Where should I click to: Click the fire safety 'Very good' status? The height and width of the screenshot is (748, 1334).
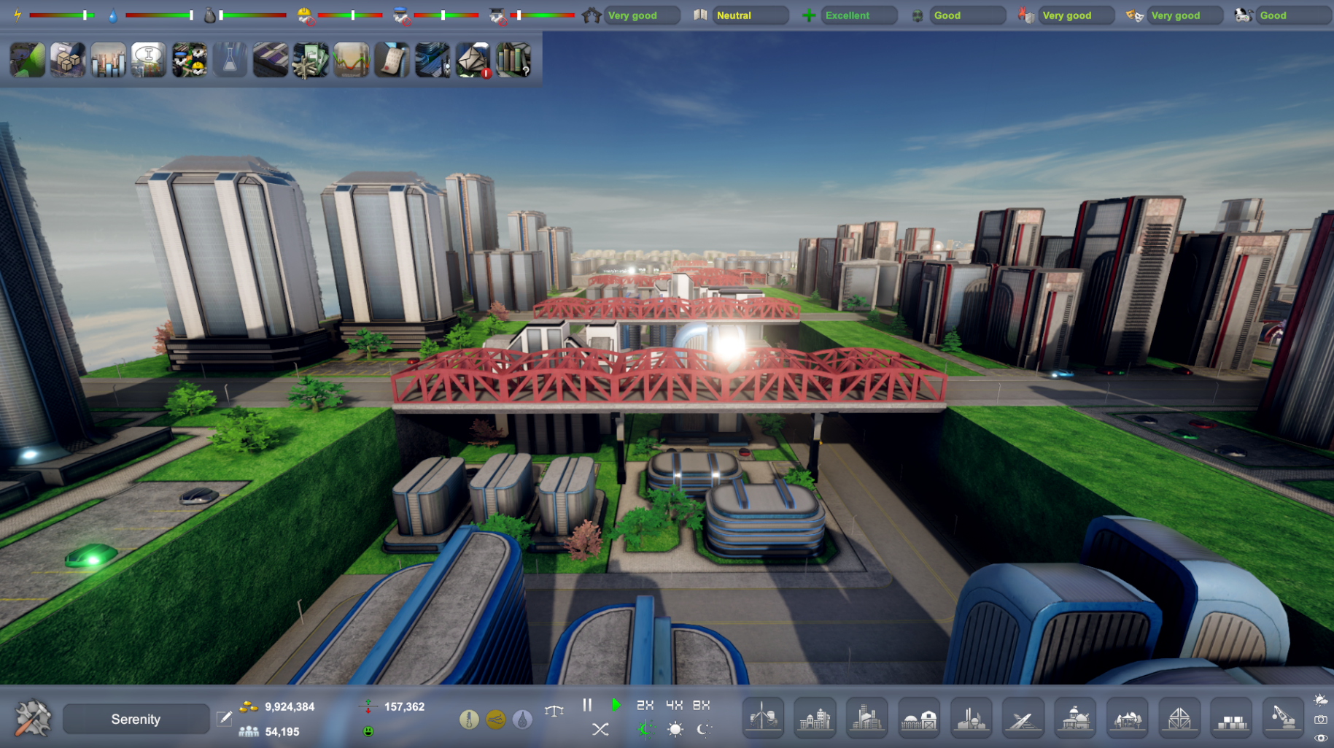1077,15
